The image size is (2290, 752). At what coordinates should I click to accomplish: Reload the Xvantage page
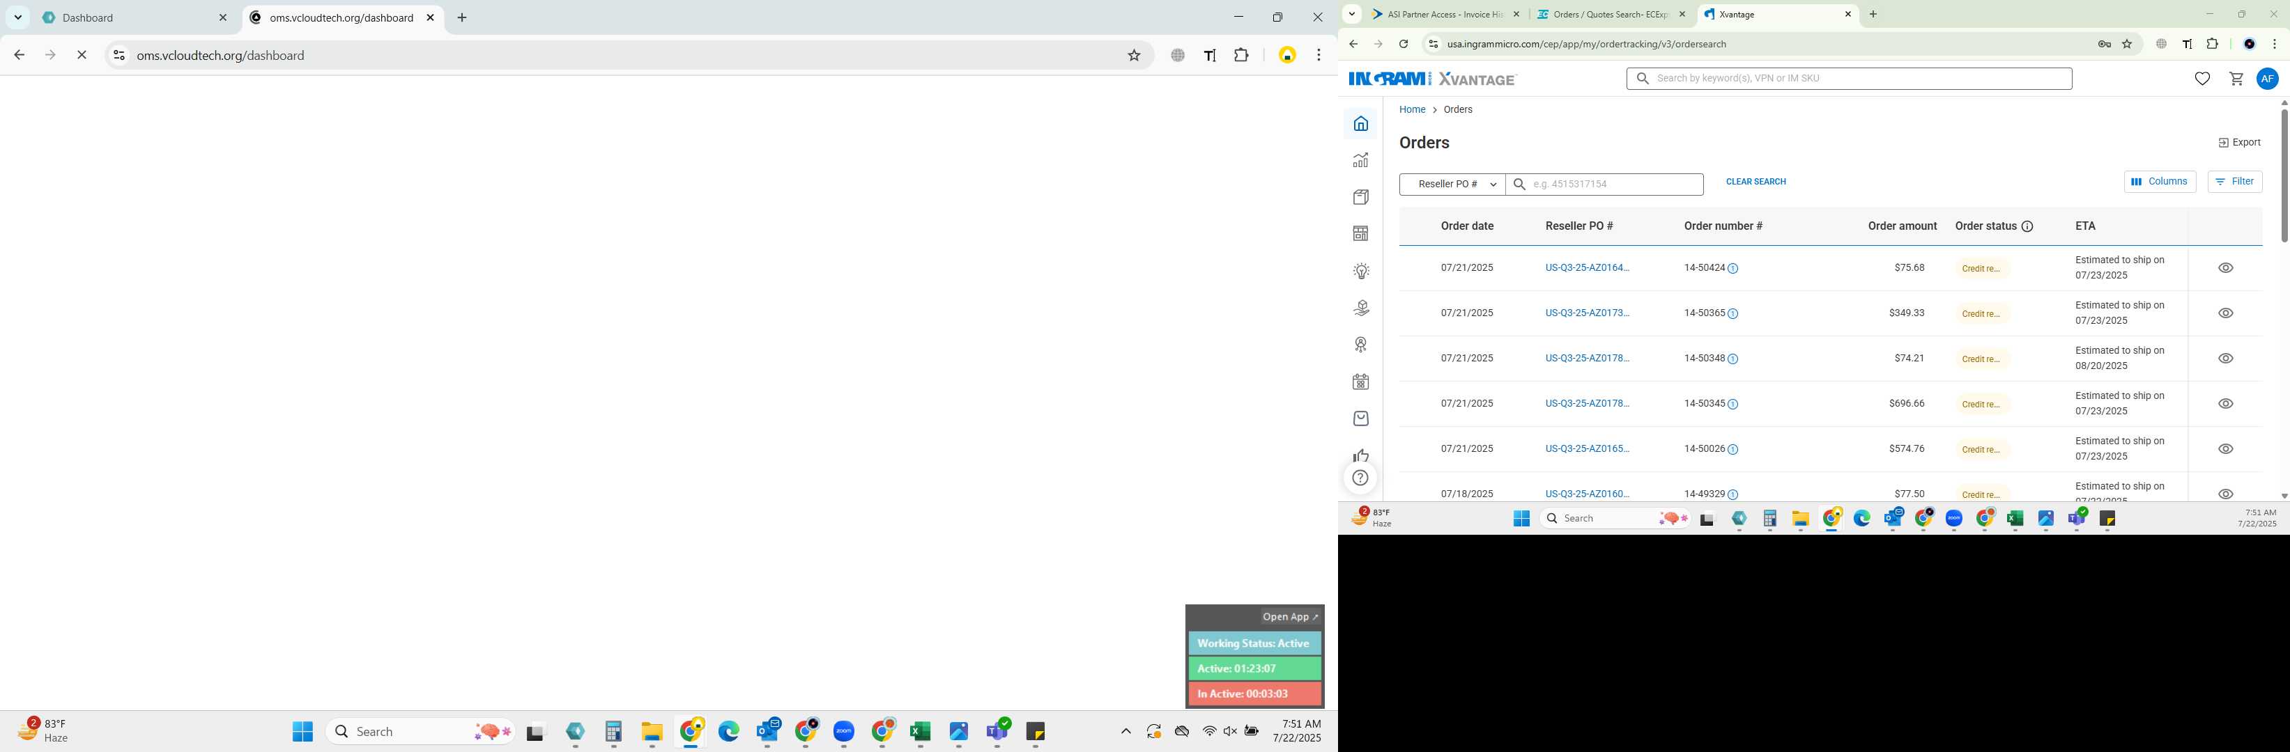[1403, 43]
